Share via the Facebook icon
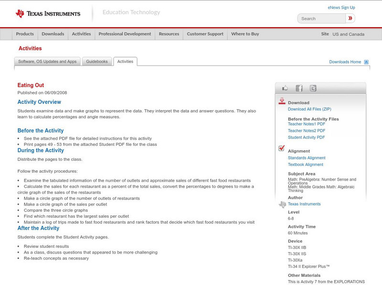The width and height of the screenshot is (382, 285). click(299, 88)
